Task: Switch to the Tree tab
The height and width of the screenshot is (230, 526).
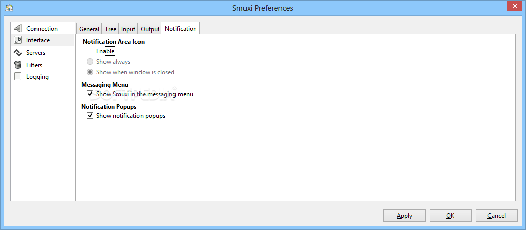Action: 110,29
